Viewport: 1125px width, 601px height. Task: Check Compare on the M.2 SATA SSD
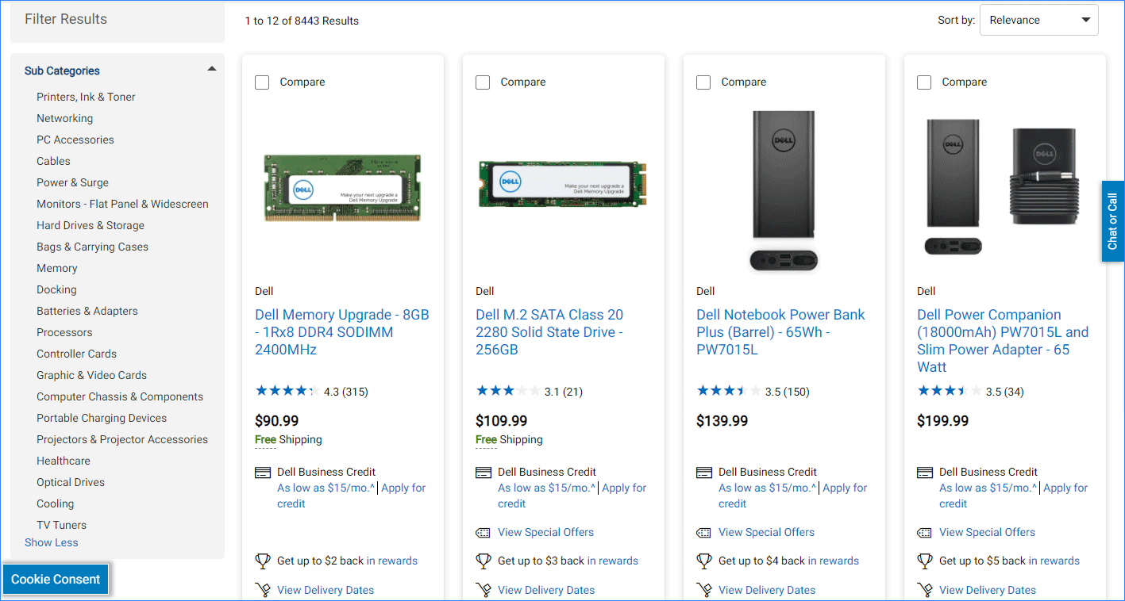(x=483, y=82)
